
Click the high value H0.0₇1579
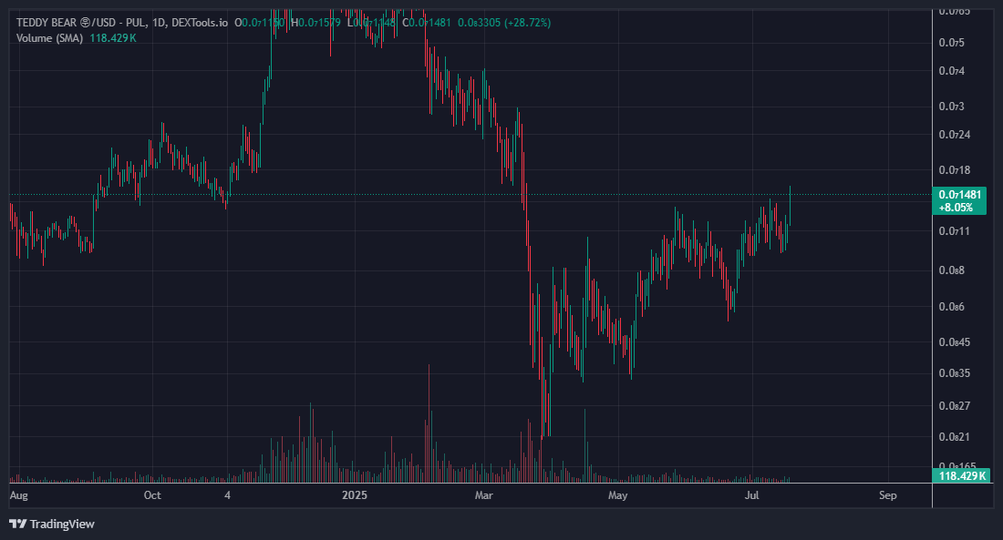tap(315, 23)
